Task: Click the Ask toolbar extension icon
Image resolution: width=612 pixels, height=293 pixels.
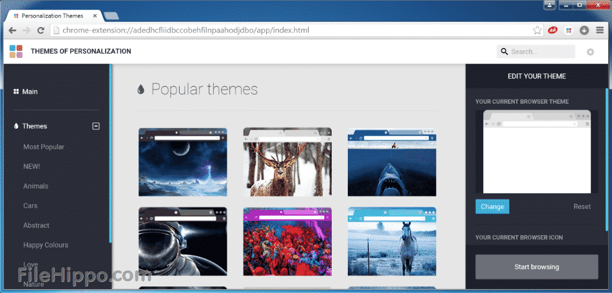Action: point(552,30)
